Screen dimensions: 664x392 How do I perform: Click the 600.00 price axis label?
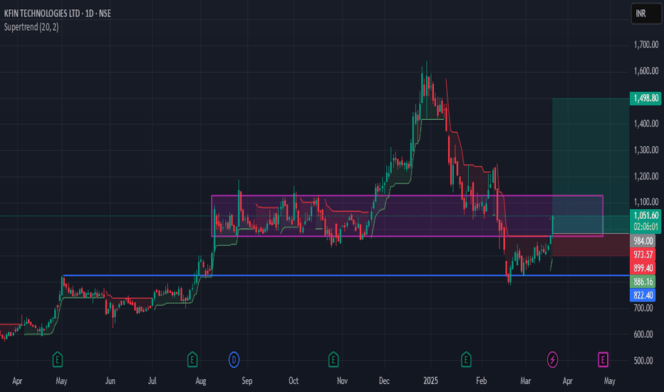643,334
